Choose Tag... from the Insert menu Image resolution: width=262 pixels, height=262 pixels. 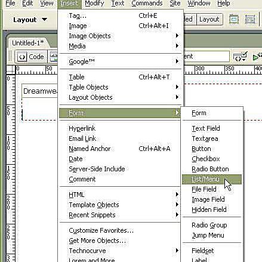121,16
